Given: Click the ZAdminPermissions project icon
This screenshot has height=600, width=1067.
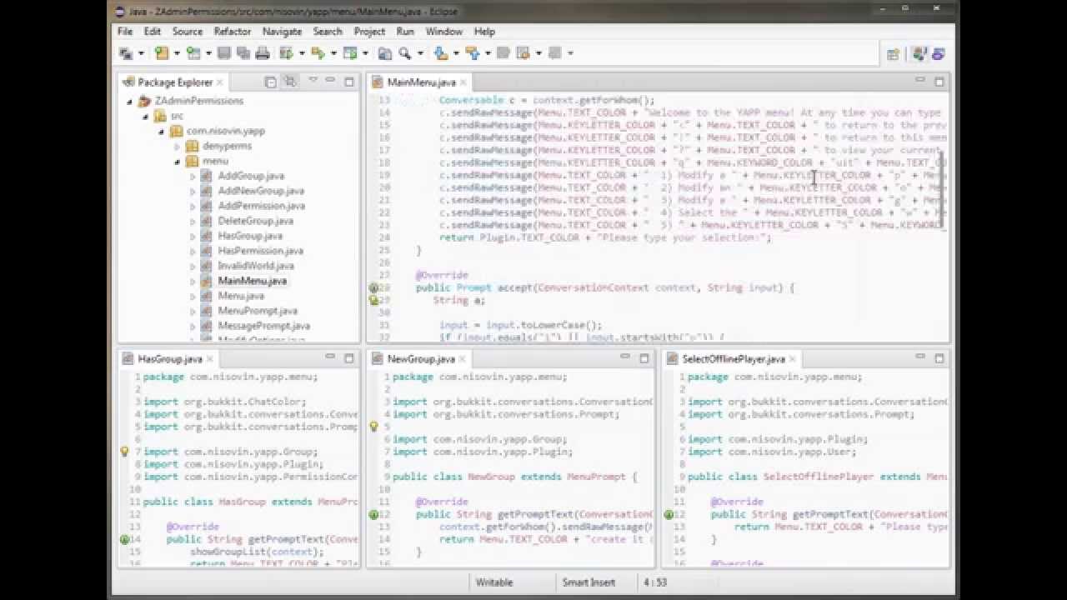Looking at the screenshot, I should pos(144,101).
